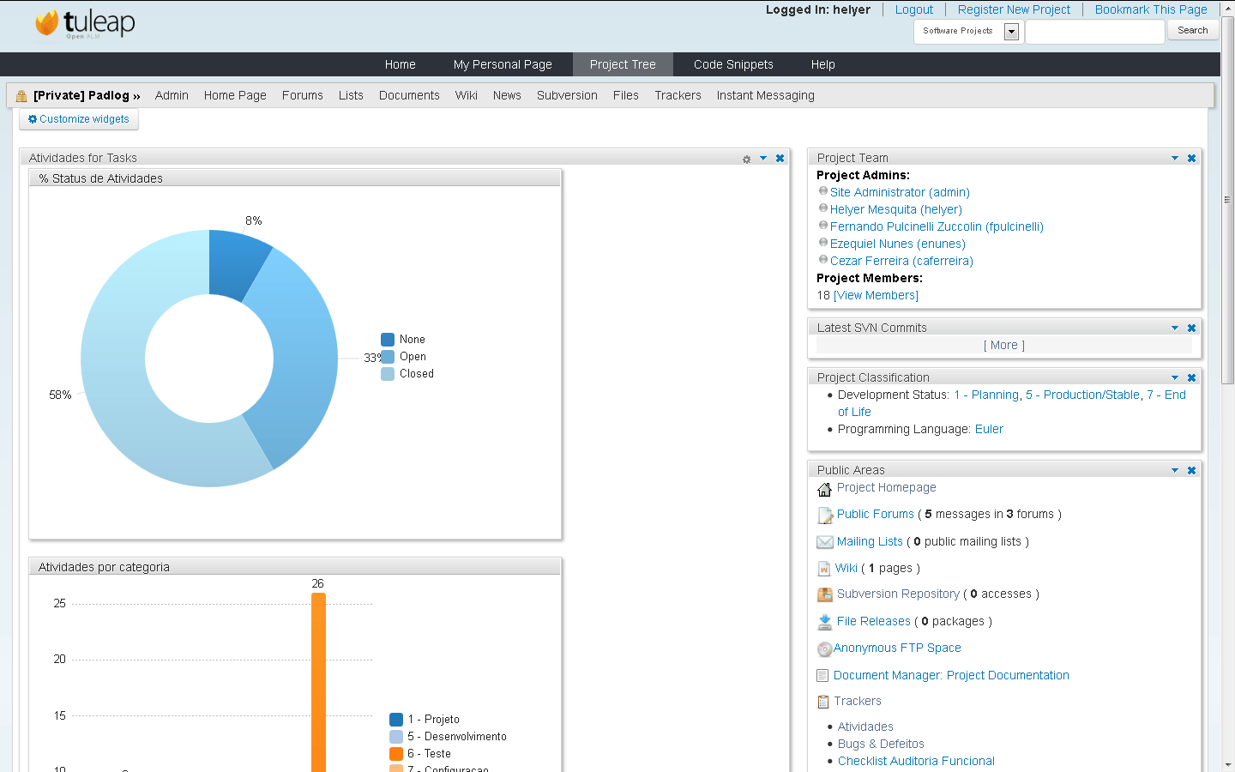Close the Project Team widget

[x=1191, y=158]
